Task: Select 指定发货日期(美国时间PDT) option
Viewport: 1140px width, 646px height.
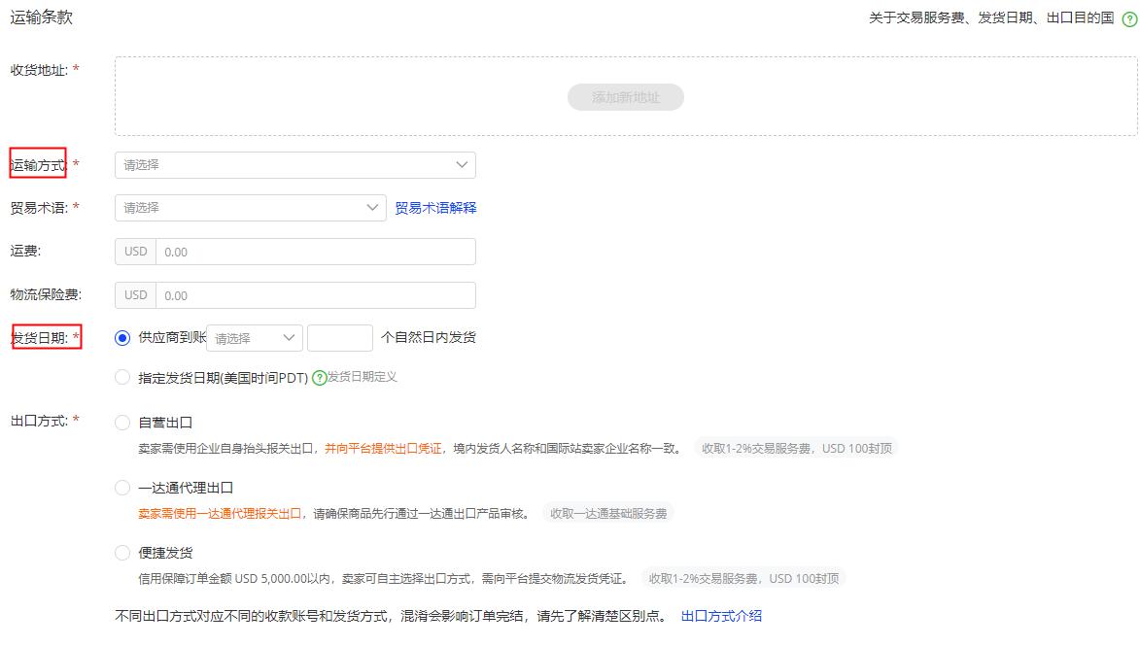Action: click(x=122, y=377)
